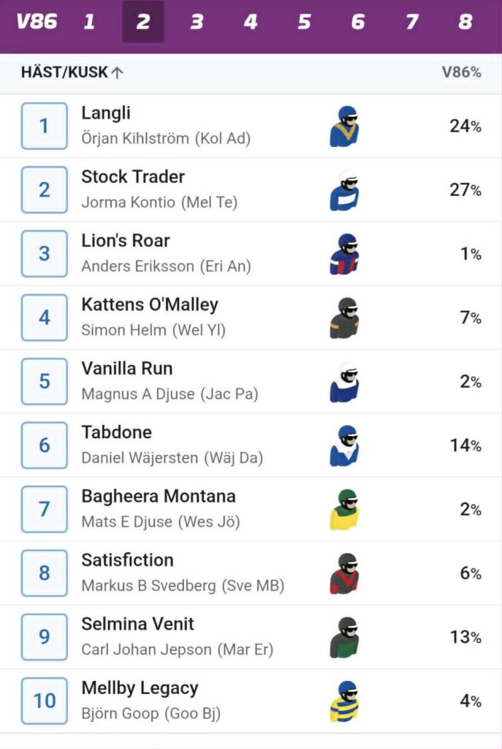Switch to race 3 tab
Image resolution: width=502 pixels, height=749 pixels.
[x=197, y=22]
